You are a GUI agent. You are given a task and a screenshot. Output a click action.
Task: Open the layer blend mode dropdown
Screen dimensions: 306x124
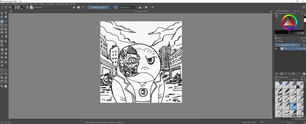coord(288,41)
